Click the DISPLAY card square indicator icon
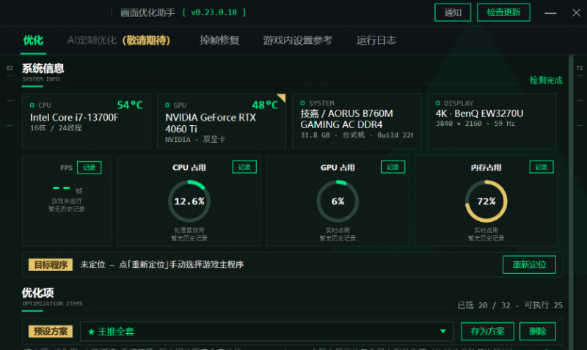 click(437, 103)
